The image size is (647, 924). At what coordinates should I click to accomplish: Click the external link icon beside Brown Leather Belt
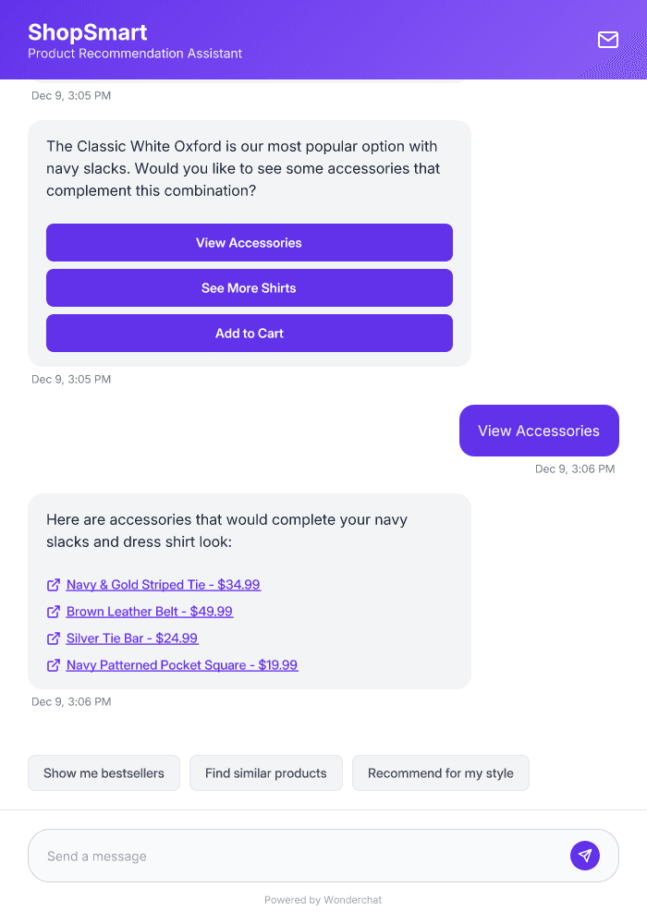[54, 612]
